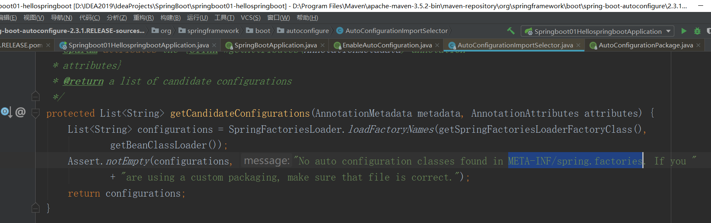Screen dimensions: 711x223
Task: Start debugging with the green bug icon
Action: 697,31
